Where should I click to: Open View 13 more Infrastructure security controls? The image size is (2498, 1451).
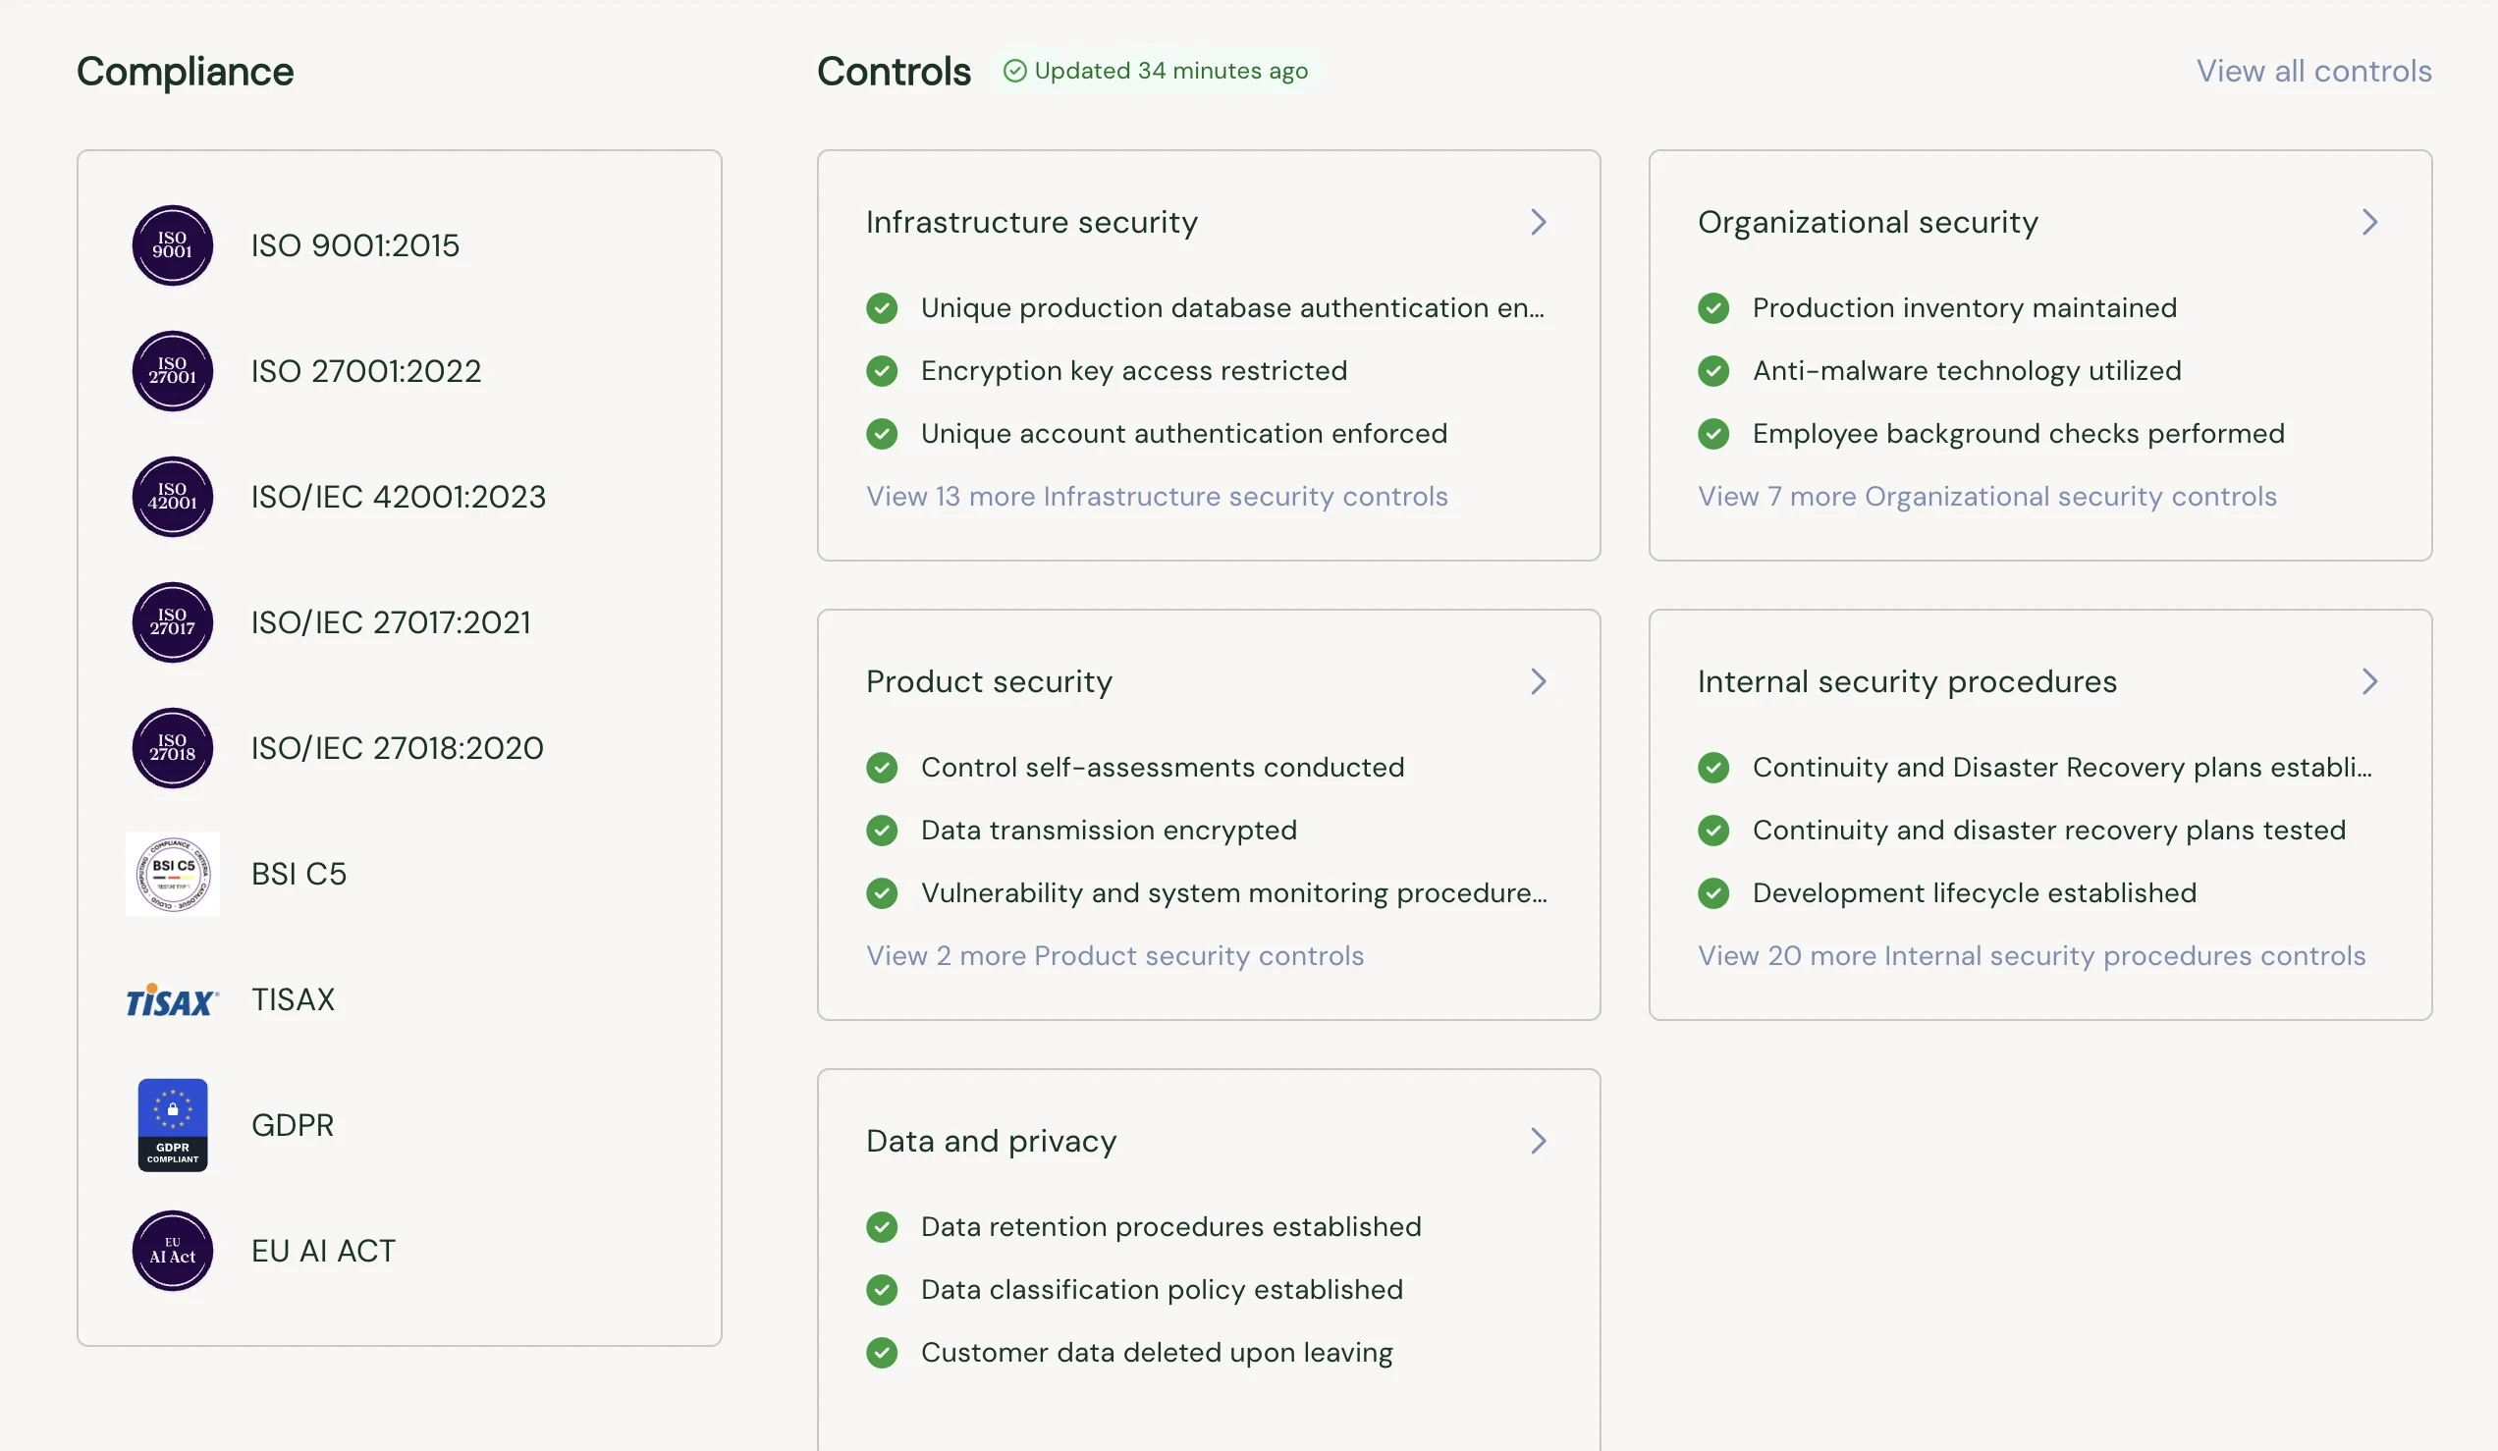pos(1156,497)
